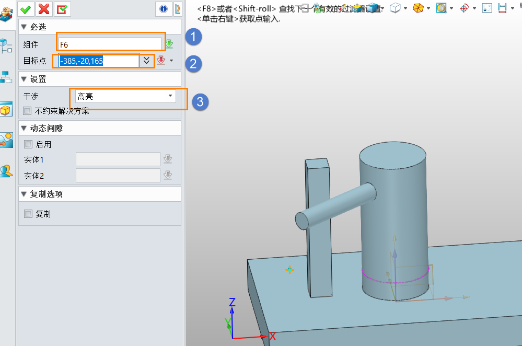Screen dimensions: 522x346
Task: Tick the 复制 checkbox
Action: coord(28,214)
